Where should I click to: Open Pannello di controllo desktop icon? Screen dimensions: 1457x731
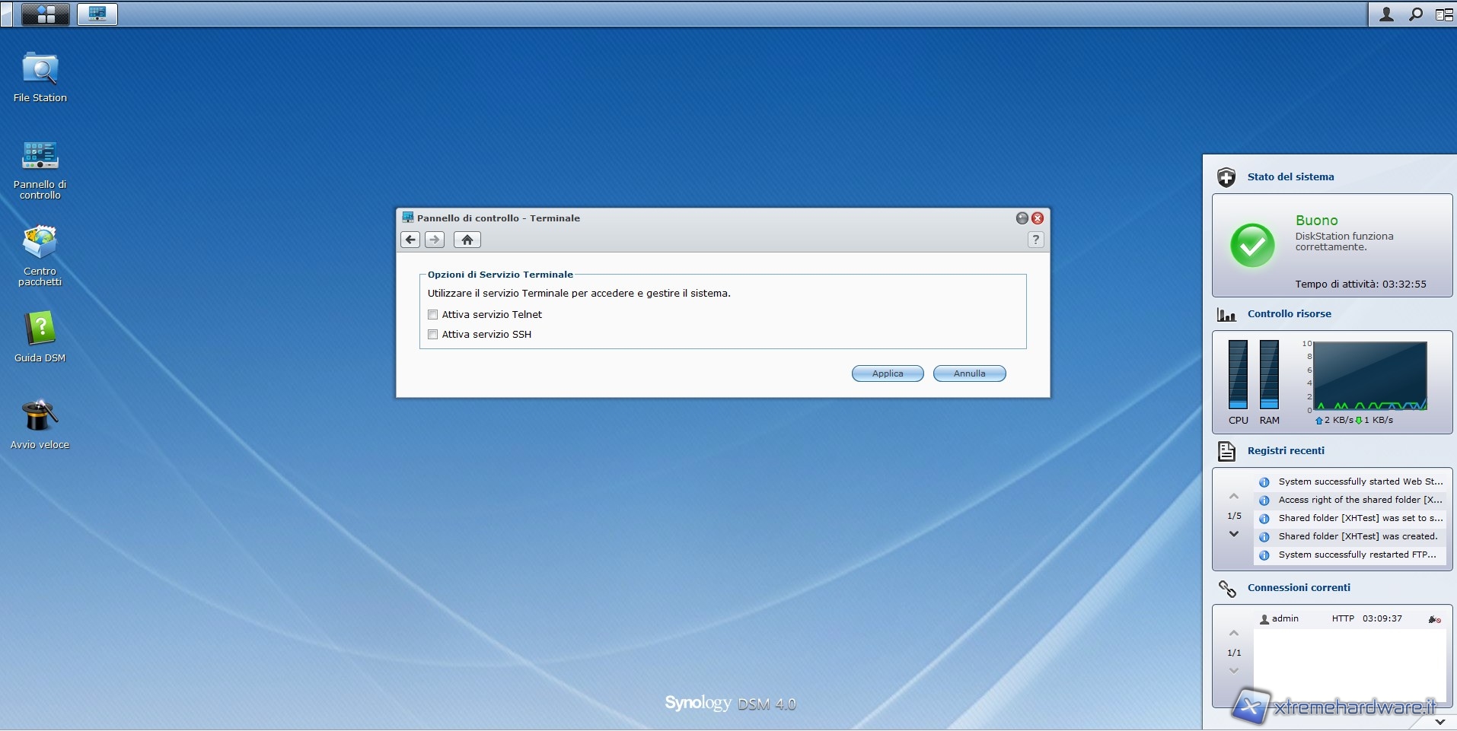40,156
